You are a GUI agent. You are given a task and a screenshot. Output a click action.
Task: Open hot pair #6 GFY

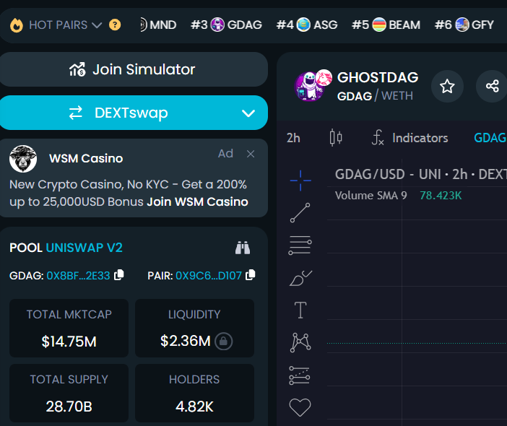click(x=464, y=25)
